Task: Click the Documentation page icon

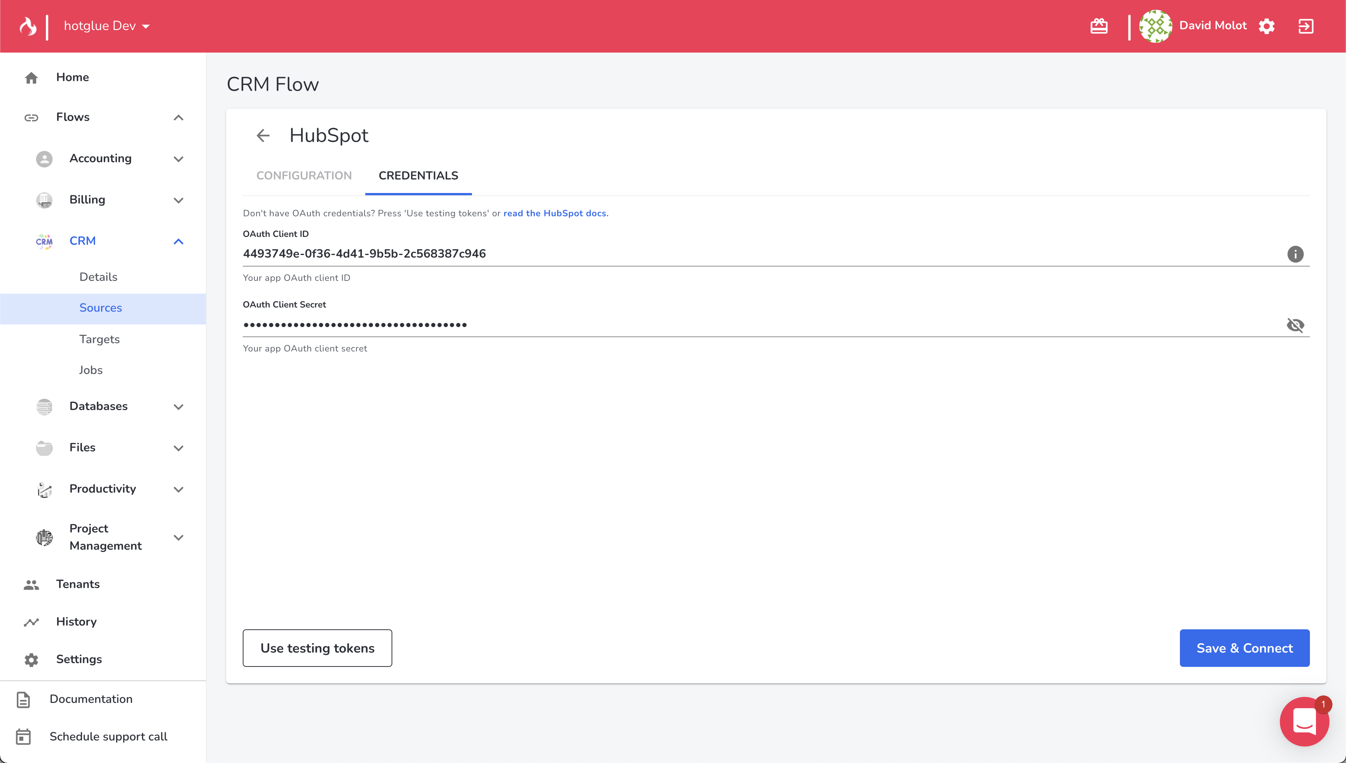Action: point(23,700)
